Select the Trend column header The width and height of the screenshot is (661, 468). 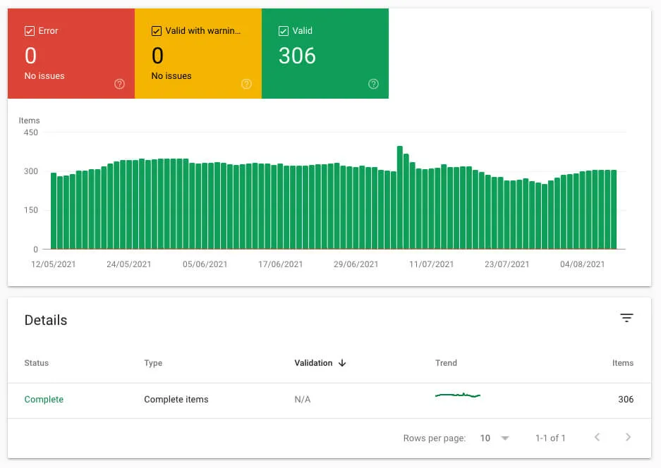coord(446,363)
